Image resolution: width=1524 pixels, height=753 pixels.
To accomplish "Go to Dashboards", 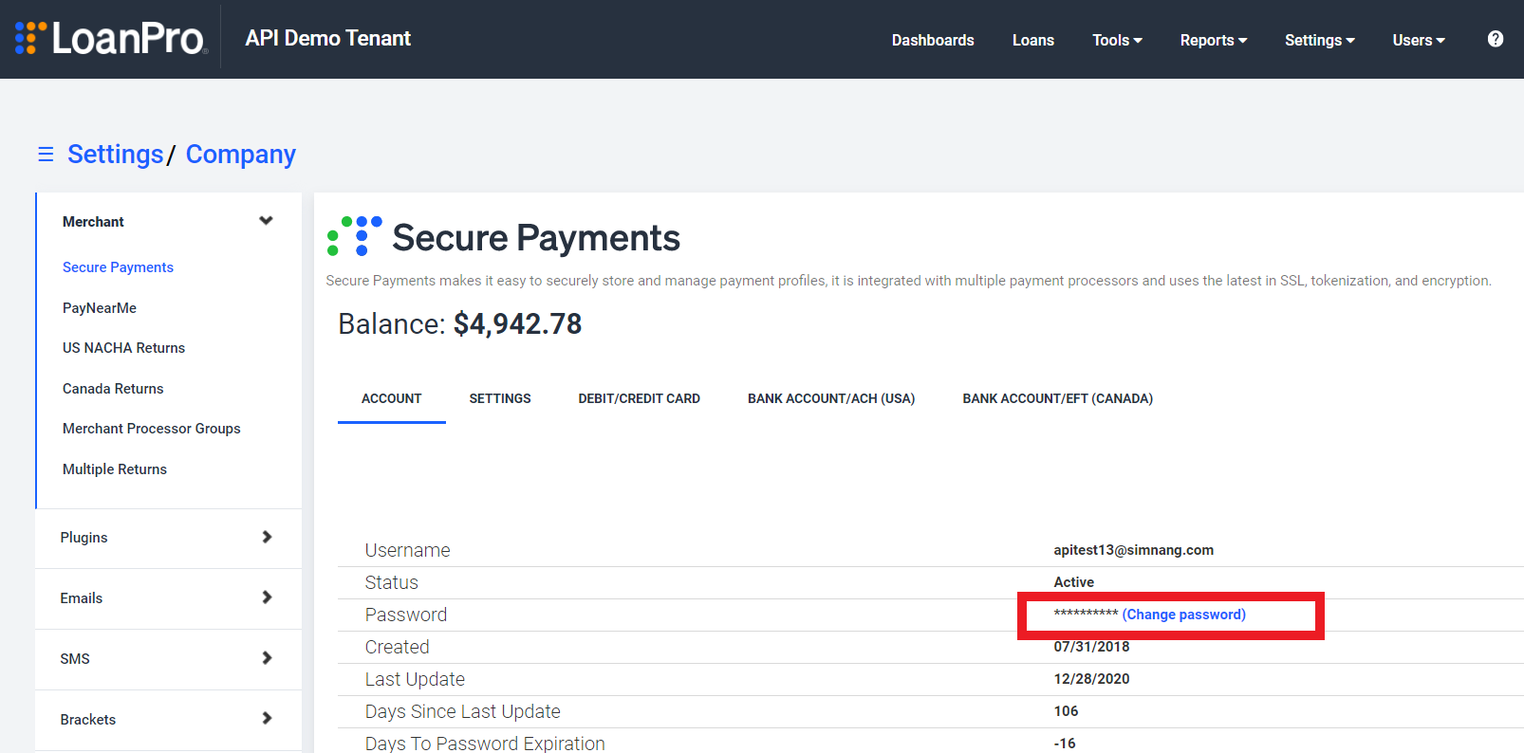I will point(933,40).
